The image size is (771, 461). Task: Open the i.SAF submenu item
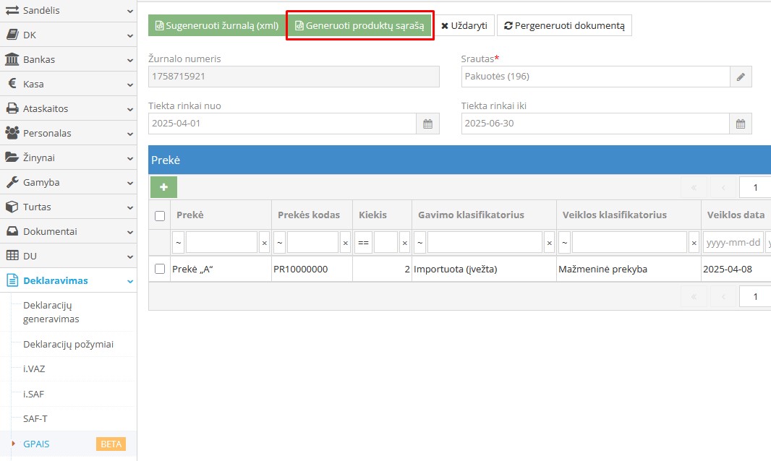coord(34,394)
